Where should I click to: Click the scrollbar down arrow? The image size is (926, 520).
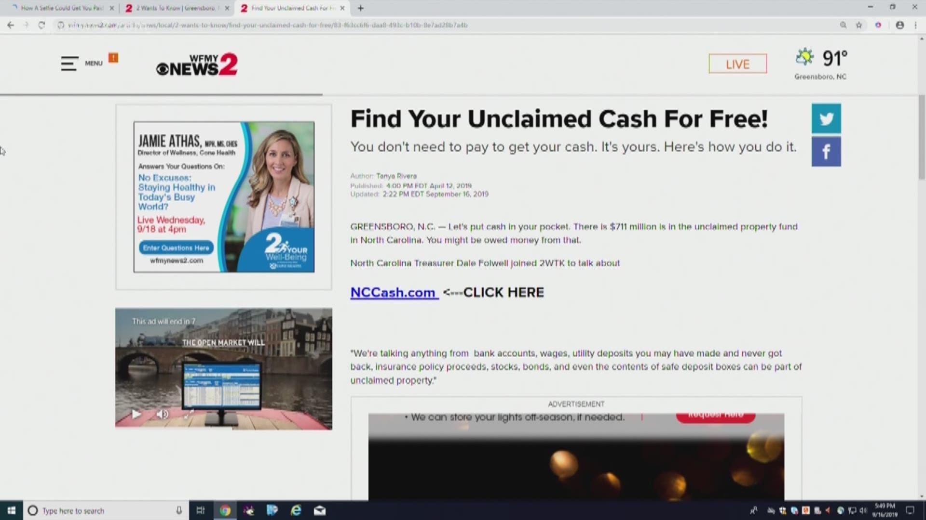click(x=922, y=496)
